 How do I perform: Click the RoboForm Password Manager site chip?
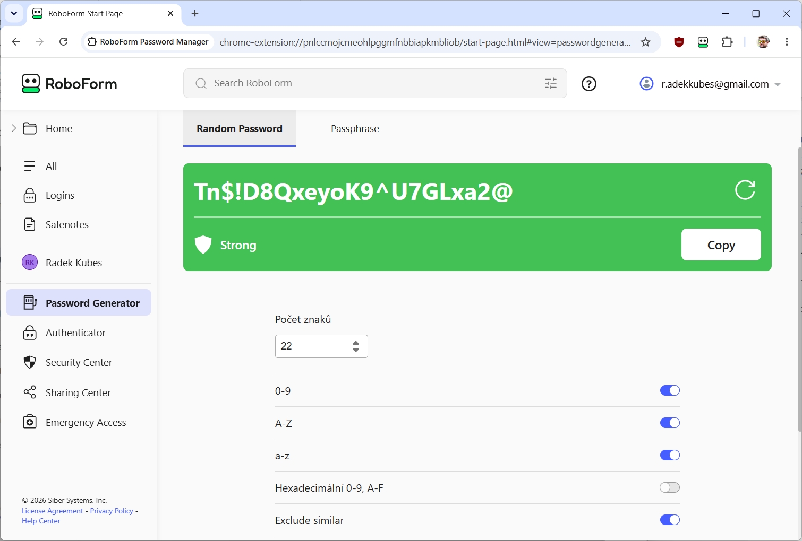[x=148, y=42]
